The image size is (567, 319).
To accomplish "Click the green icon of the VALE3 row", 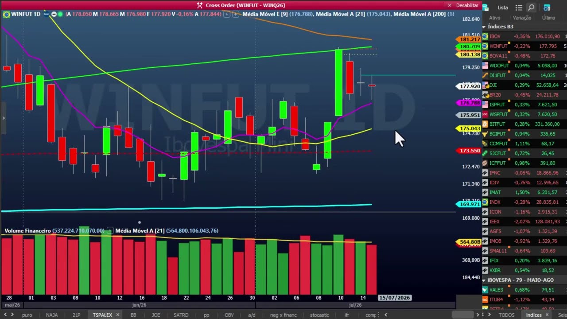I will [485, 290].
